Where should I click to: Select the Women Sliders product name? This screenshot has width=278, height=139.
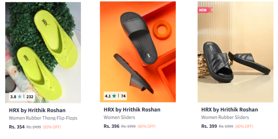pos(119,117)
